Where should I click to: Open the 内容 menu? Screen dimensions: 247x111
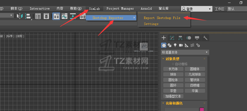60,9
